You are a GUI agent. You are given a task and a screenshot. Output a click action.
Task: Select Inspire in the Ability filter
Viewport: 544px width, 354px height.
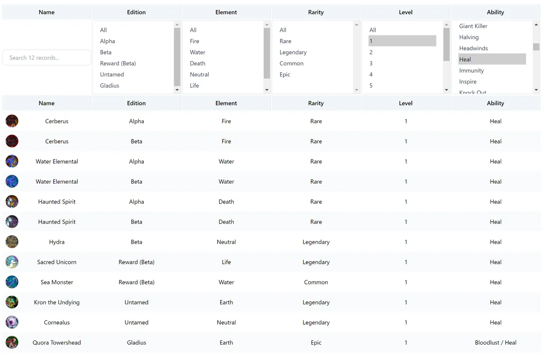(492, 82)
